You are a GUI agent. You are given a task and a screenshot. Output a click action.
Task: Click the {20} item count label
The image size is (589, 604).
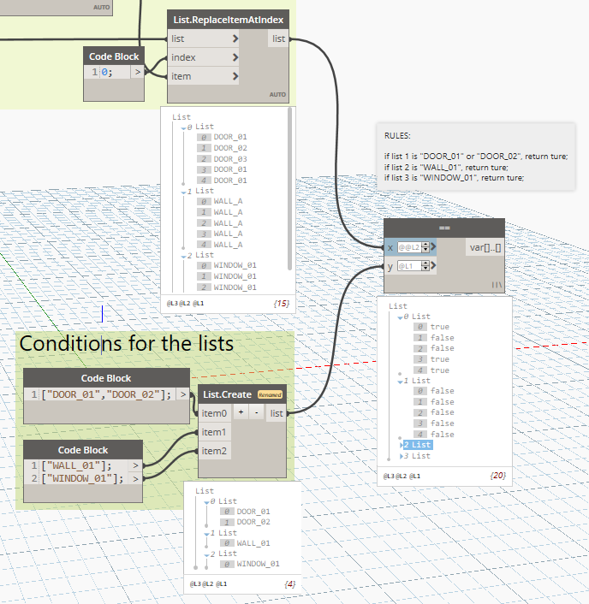[x=497, y=476]
